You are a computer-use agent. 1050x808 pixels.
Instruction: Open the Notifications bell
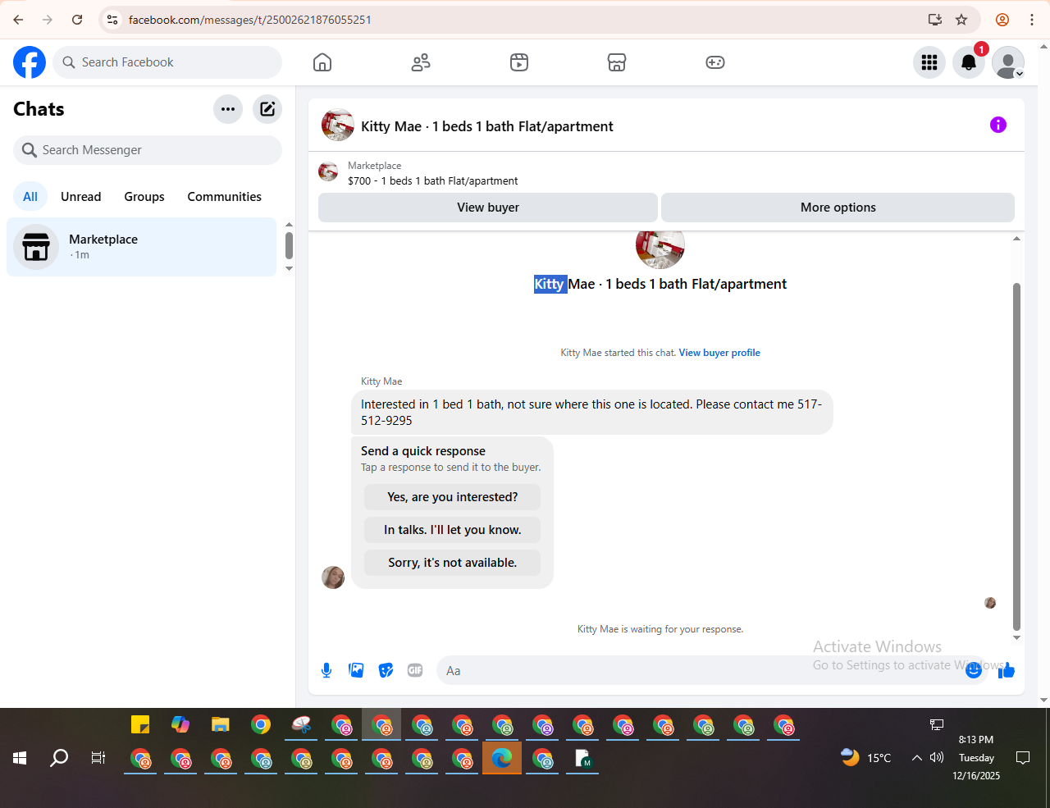pos(969,62)
